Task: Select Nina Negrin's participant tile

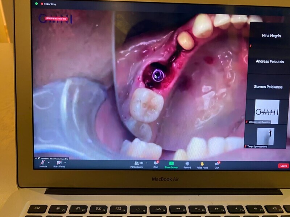Action: pyautogui.click(x=268, y=36)
